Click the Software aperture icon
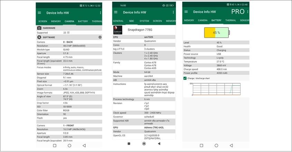This screenshot has height=152, width=292. [39, 37]
